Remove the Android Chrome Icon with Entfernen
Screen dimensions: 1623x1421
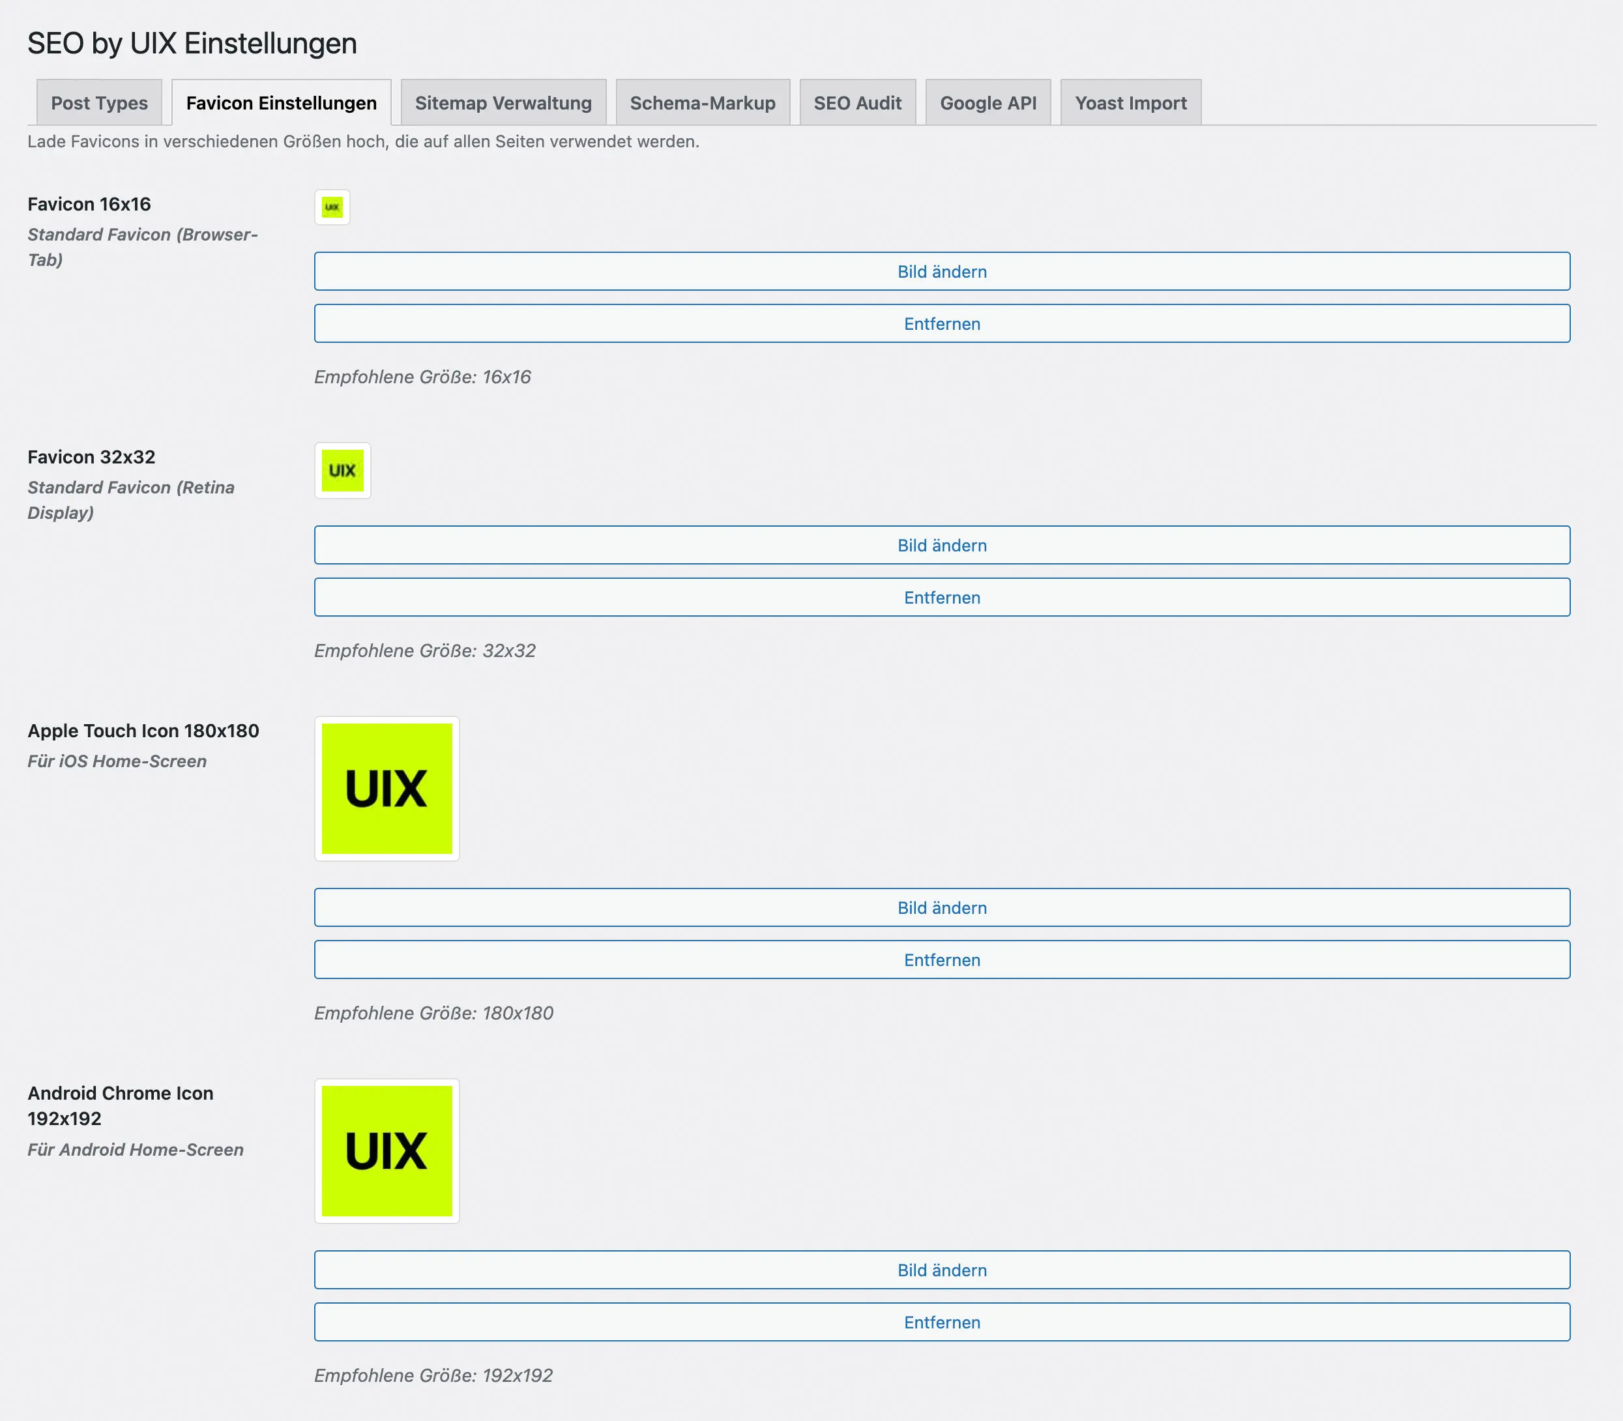942,1322
